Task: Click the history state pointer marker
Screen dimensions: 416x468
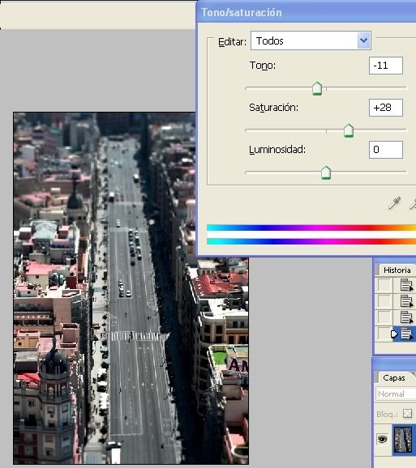Action: click(x=394, y=334)
